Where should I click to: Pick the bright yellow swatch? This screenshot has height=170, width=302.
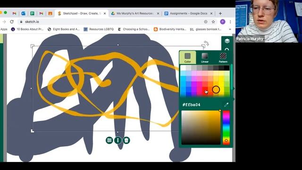pos(221,85)
